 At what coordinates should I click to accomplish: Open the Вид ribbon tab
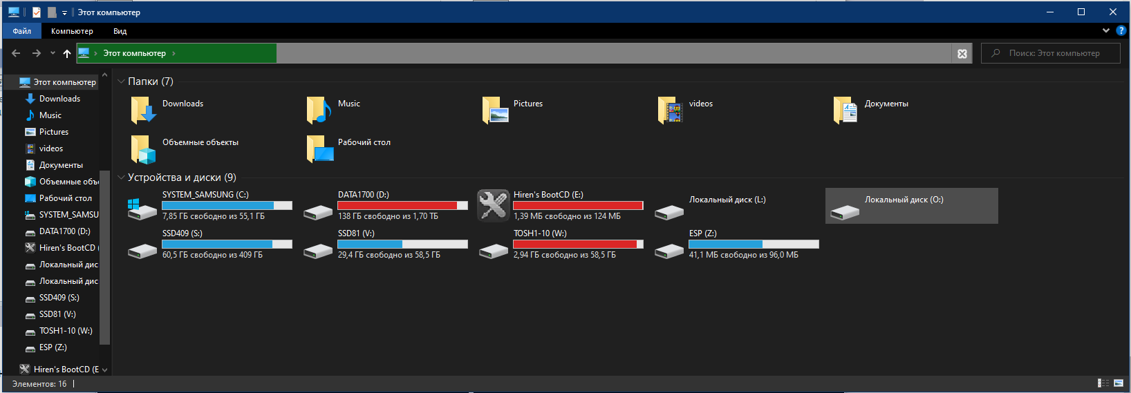pos(120,31)
